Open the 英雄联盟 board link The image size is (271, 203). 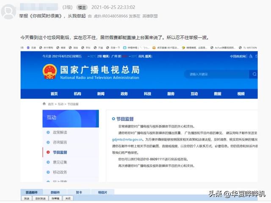tap(150, 16)
